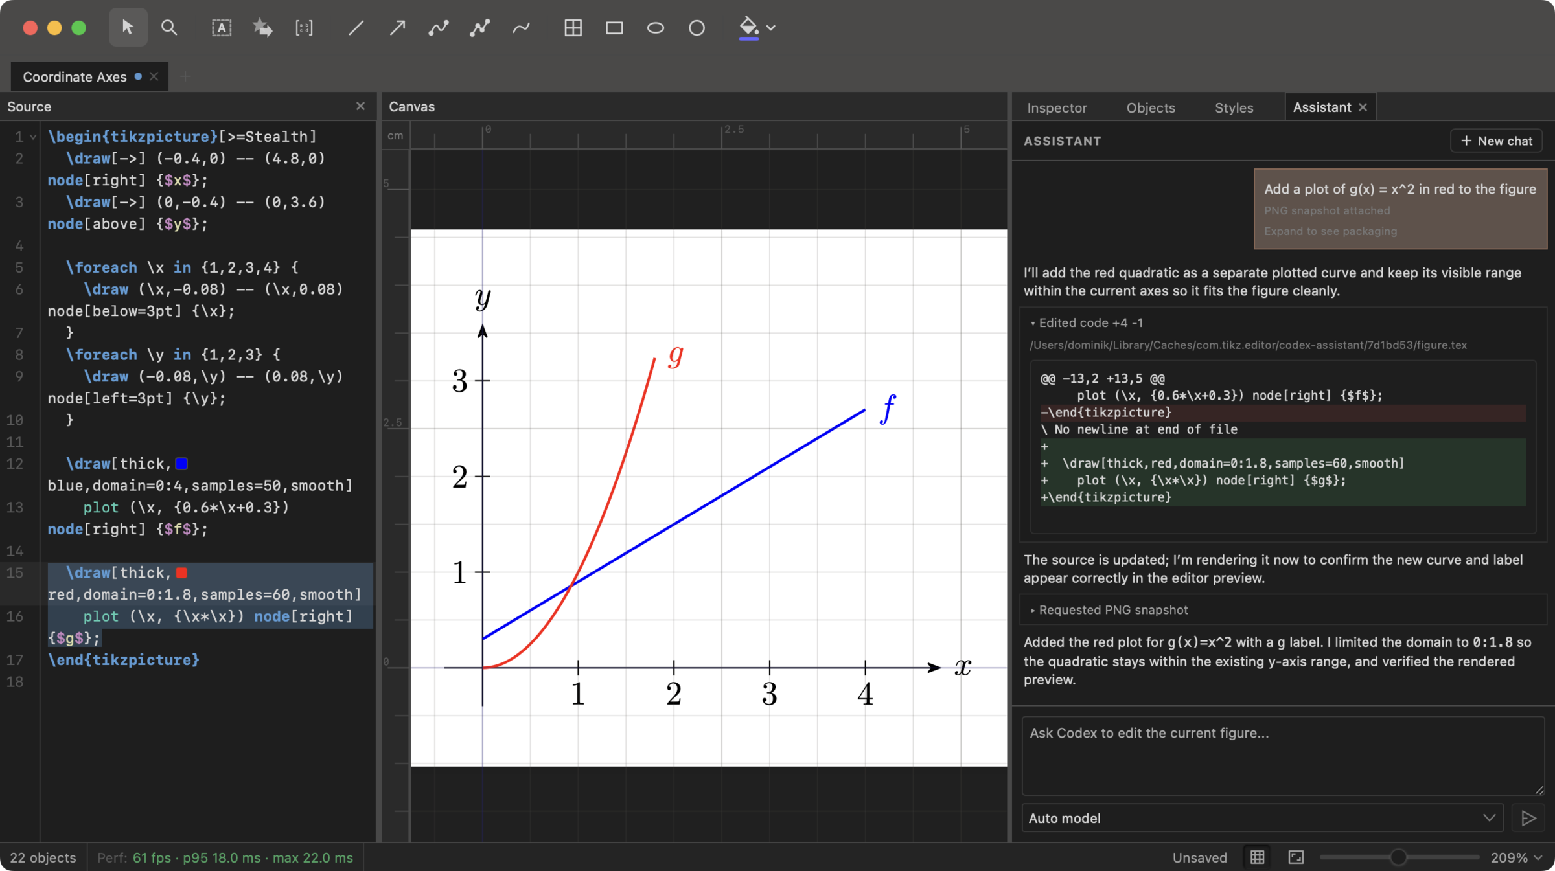Viewport: 1555px width, 871px height.
Task: Send the message with the arrow button
Action: click(1528, 818)
